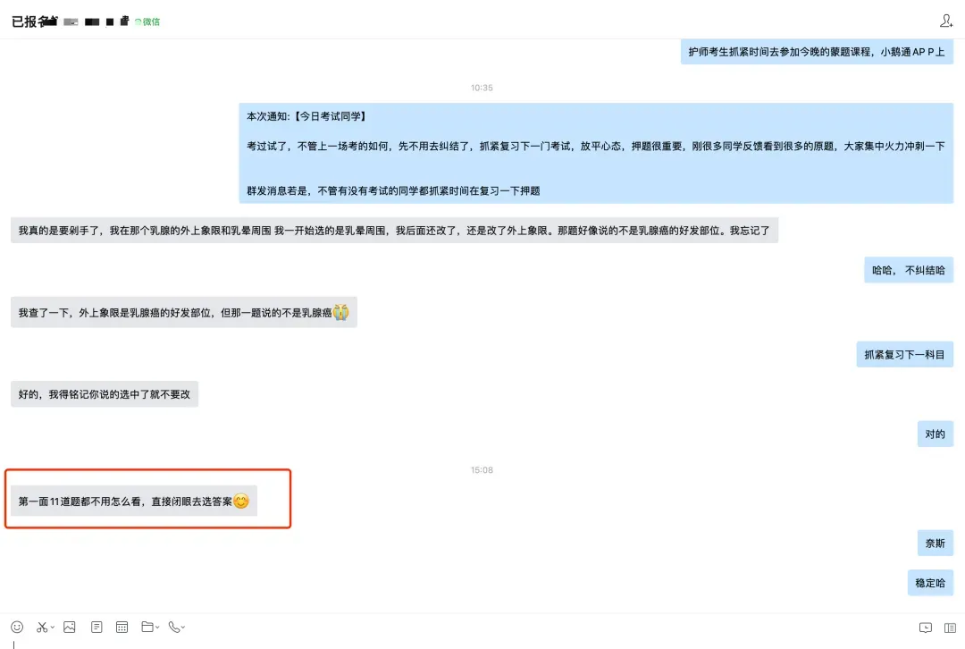Click the message text input field
Viewport: 965px width, 649px height.
(482, 644)
